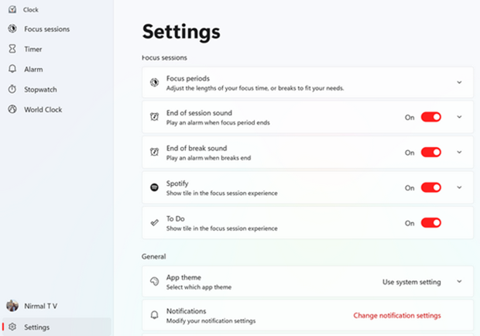Select the Stopwatch icon in sidebar
480x336 pixels.
point(12,89)
